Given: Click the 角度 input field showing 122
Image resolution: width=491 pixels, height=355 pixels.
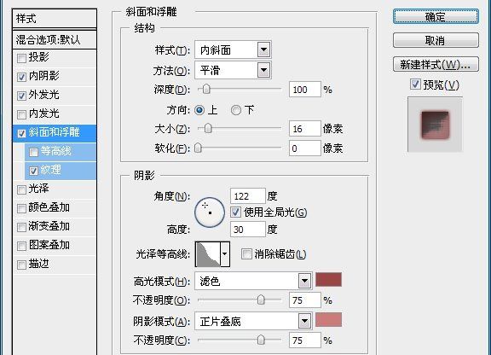Looking at the screenshot, I should pos(248,196).
